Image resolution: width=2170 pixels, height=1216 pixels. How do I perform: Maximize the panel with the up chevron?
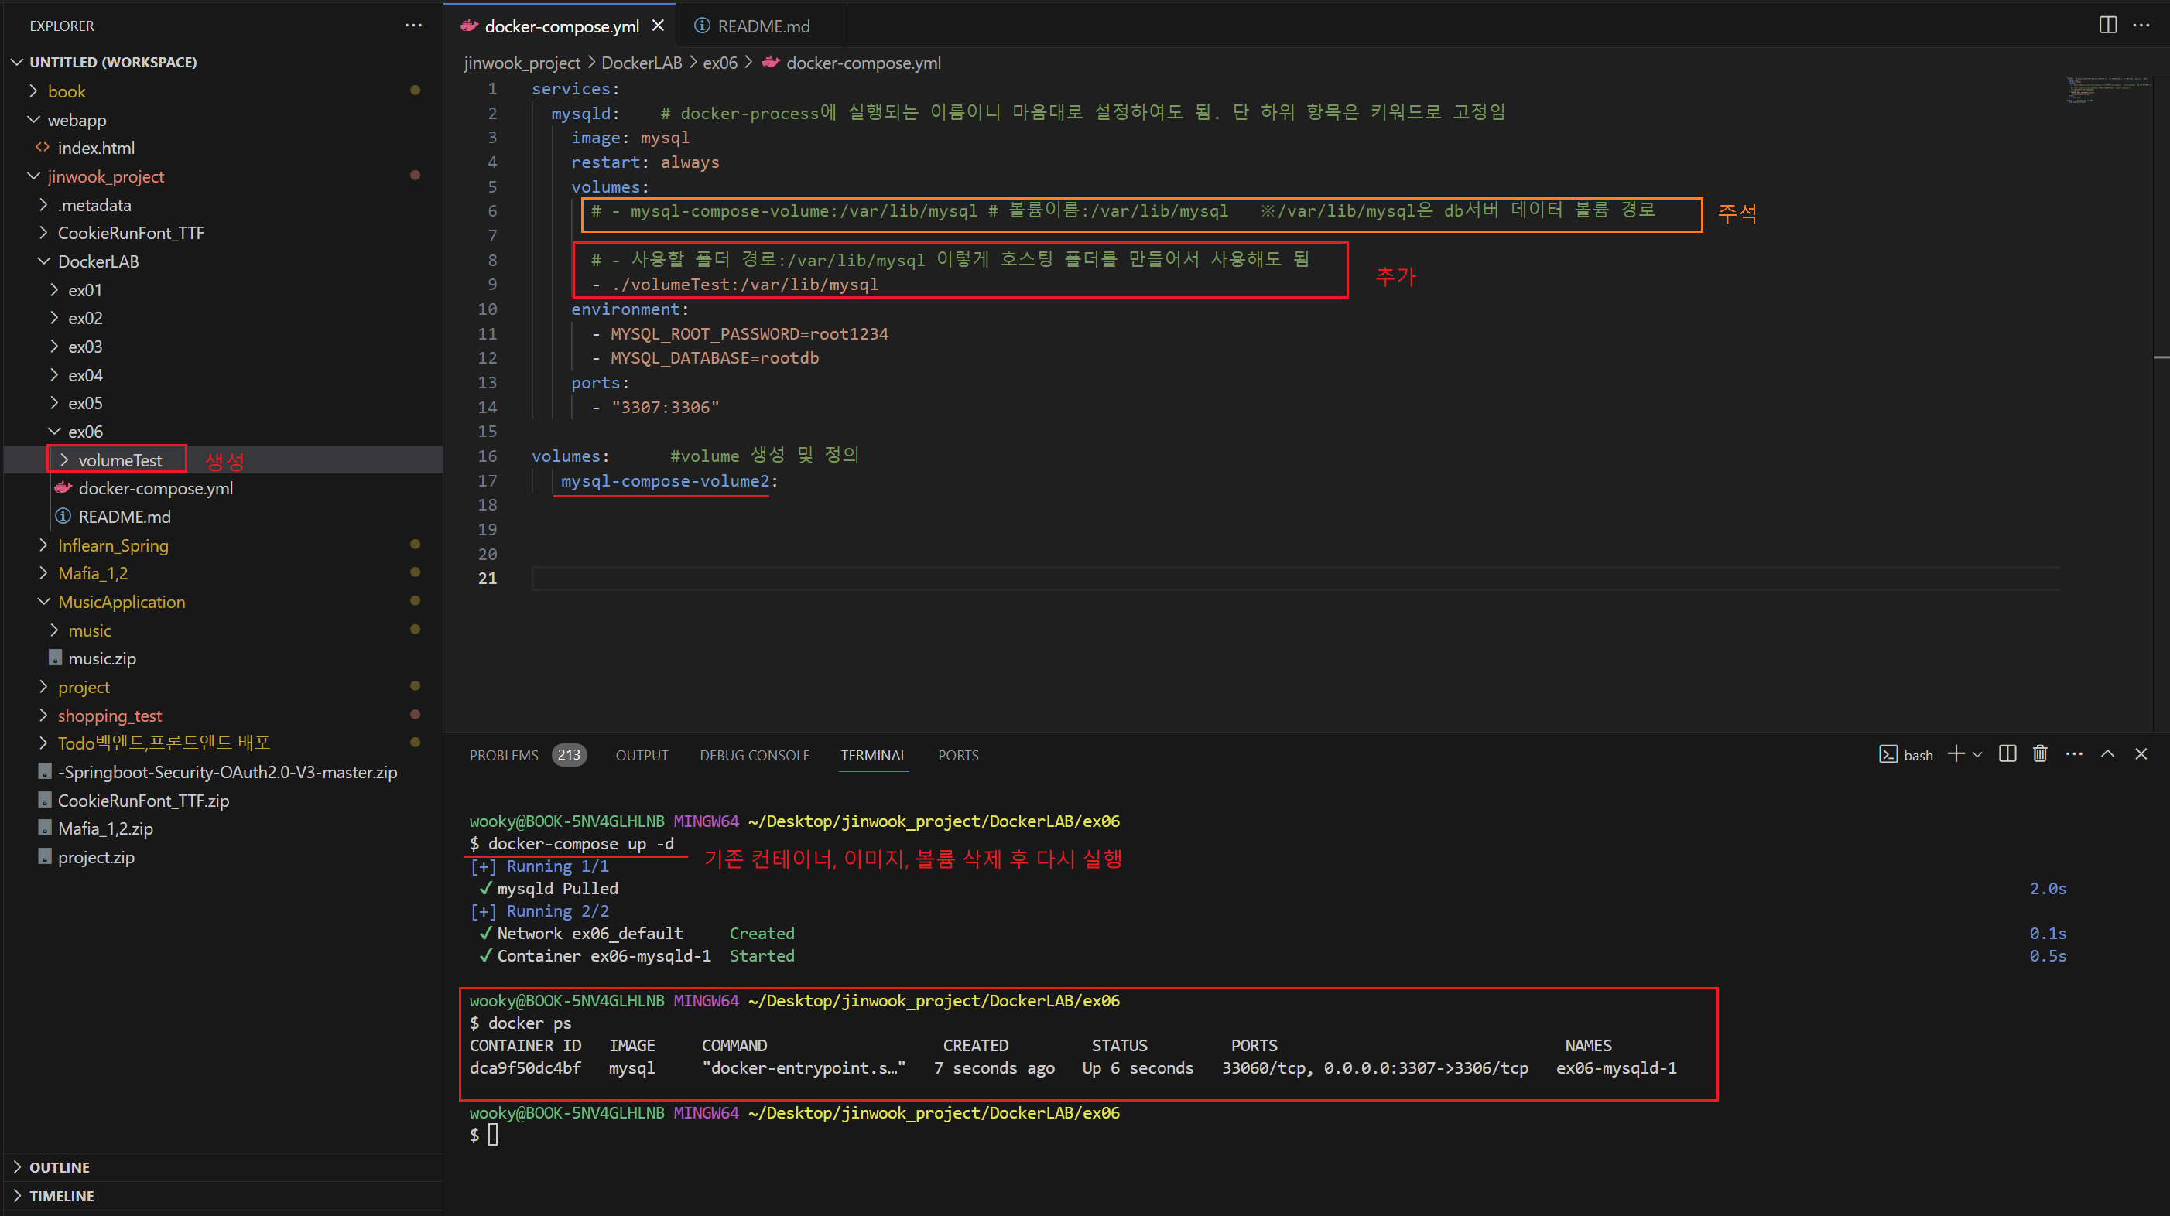tap(2107, 753)
